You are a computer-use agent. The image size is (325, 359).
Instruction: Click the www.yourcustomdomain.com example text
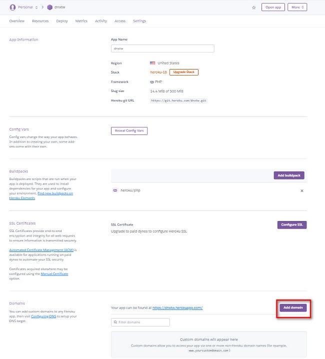point(208,350)
